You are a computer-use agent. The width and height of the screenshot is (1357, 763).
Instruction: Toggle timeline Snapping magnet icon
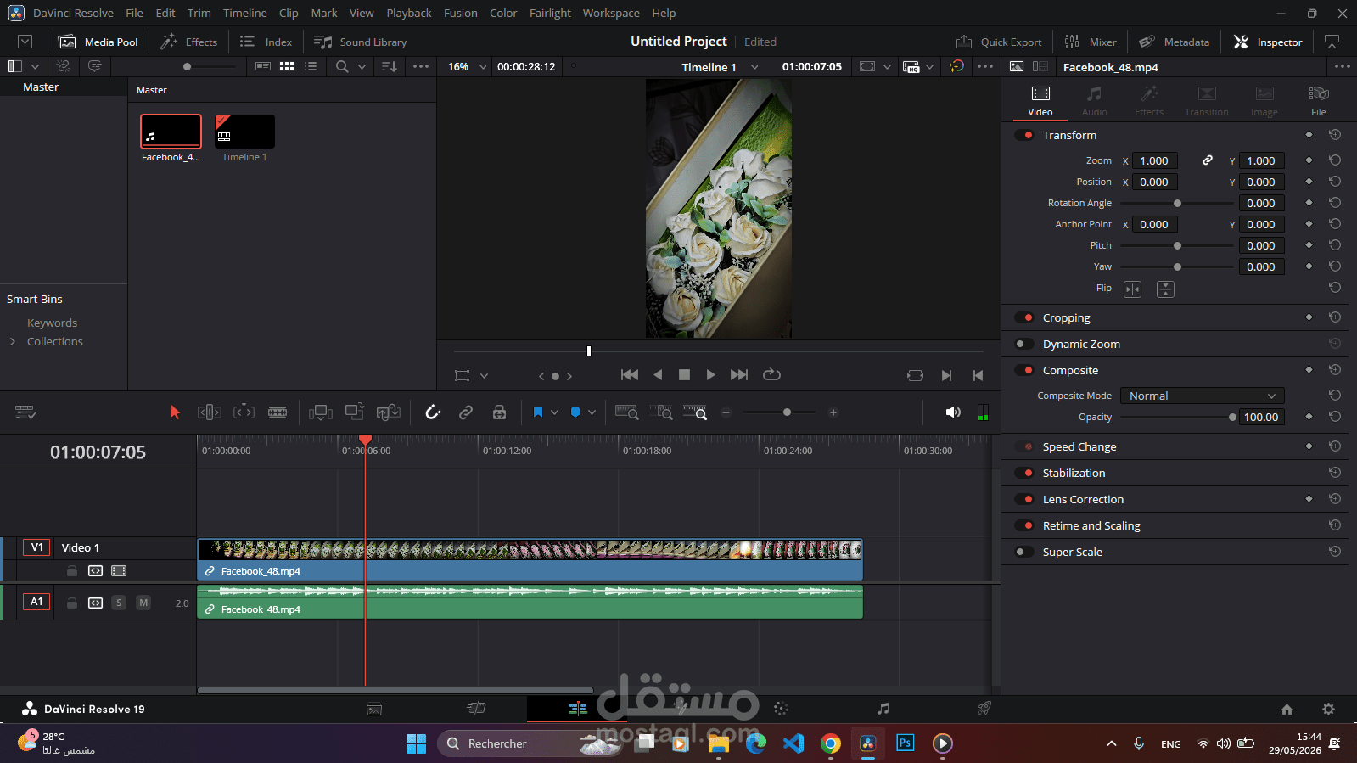433,412
